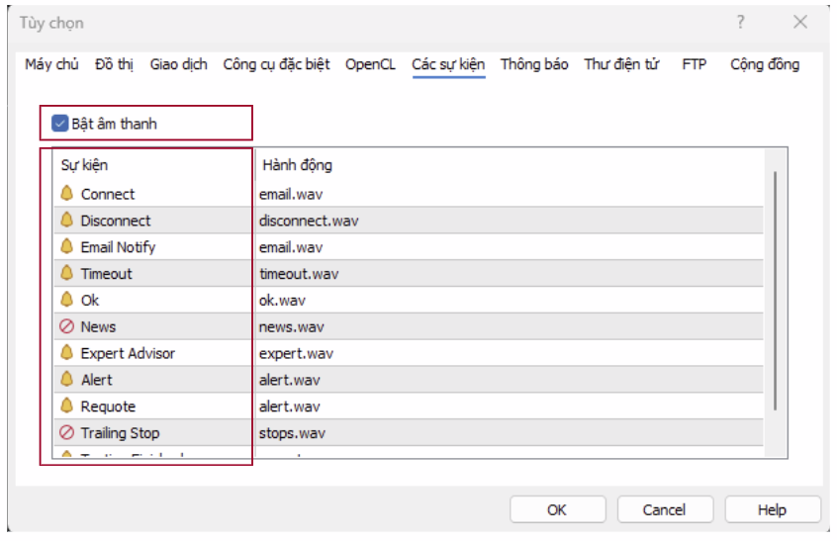This screenshot has width=837, height=541.
Task: Open the Giao dịch tab
Action: point(179,64)
